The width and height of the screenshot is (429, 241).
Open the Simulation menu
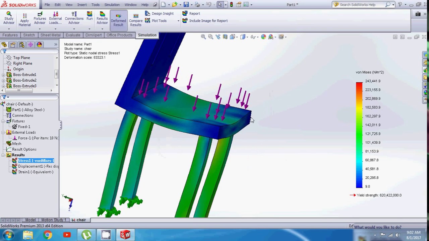point(112,5)
